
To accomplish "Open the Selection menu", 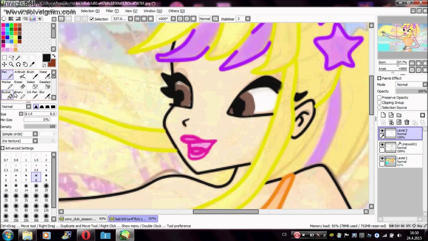I will (x=90, y=11).
